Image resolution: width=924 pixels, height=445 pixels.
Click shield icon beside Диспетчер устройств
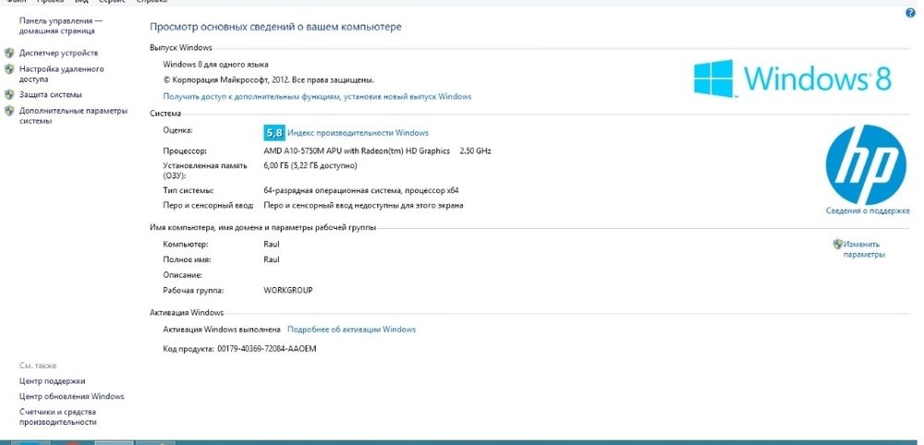[x=9, y=53]
